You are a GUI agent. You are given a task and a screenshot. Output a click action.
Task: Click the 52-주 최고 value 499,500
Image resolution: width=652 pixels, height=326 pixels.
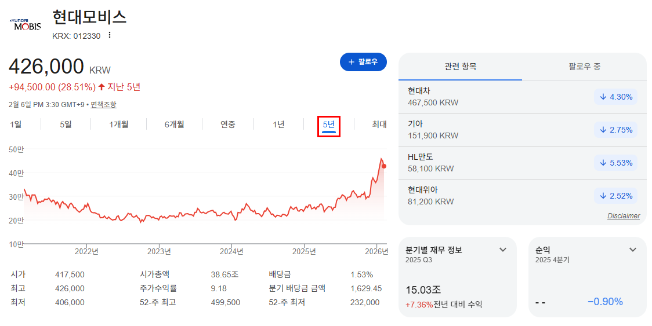click(x=226, y=302)
